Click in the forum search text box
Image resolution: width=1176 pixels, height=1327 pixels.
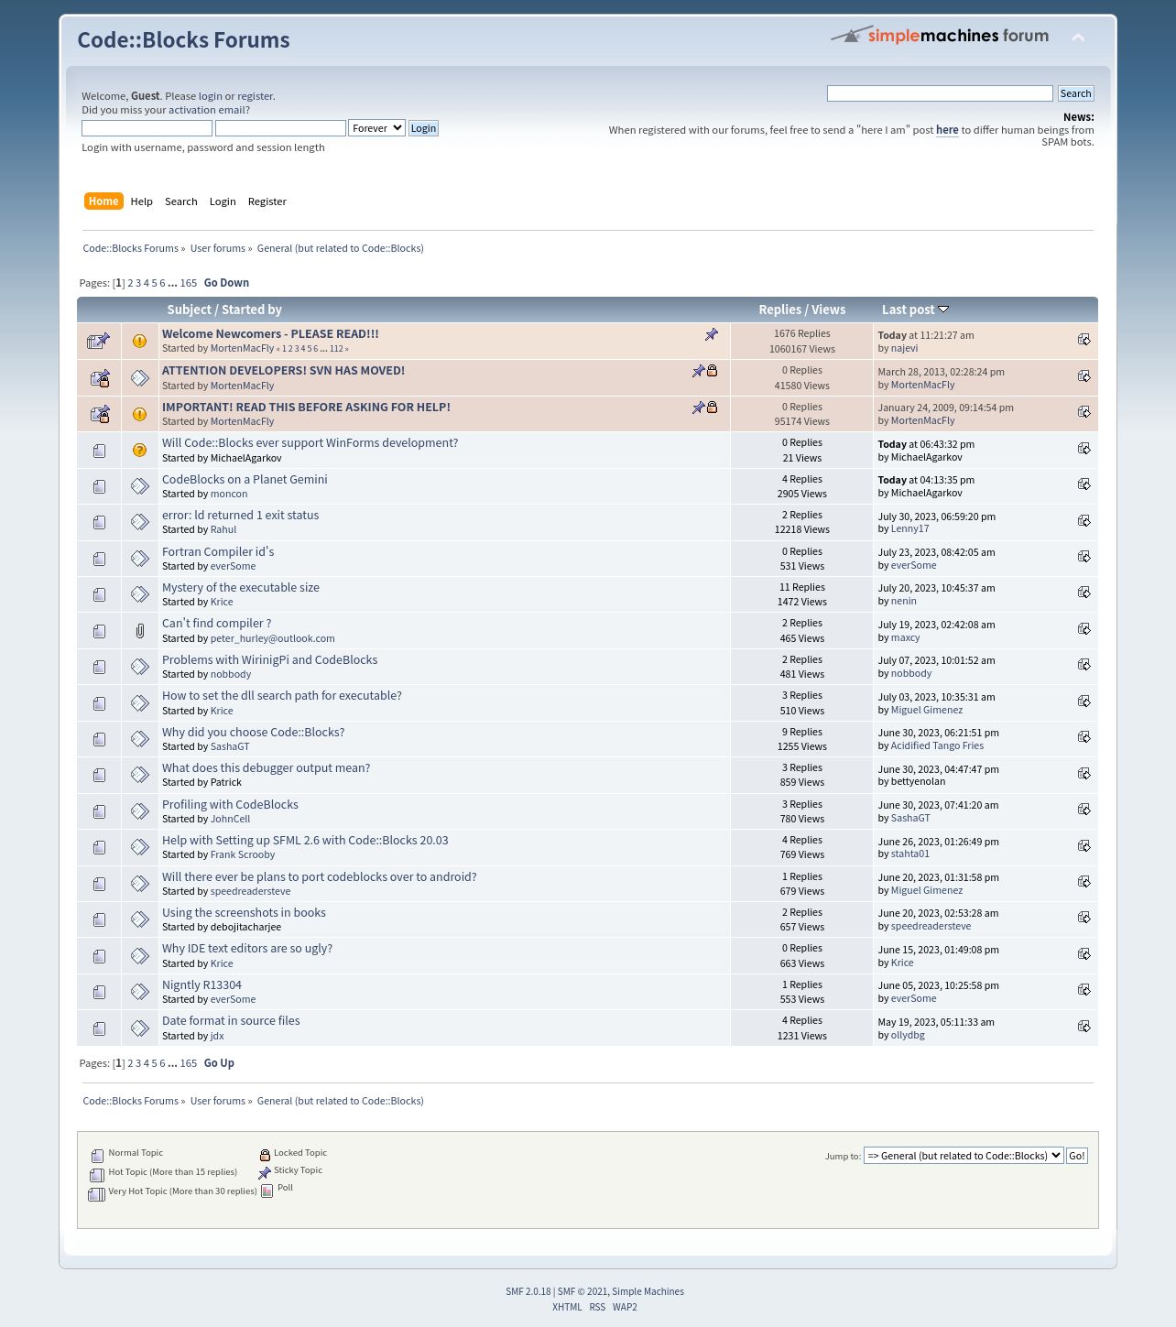[x=940, y=93]
